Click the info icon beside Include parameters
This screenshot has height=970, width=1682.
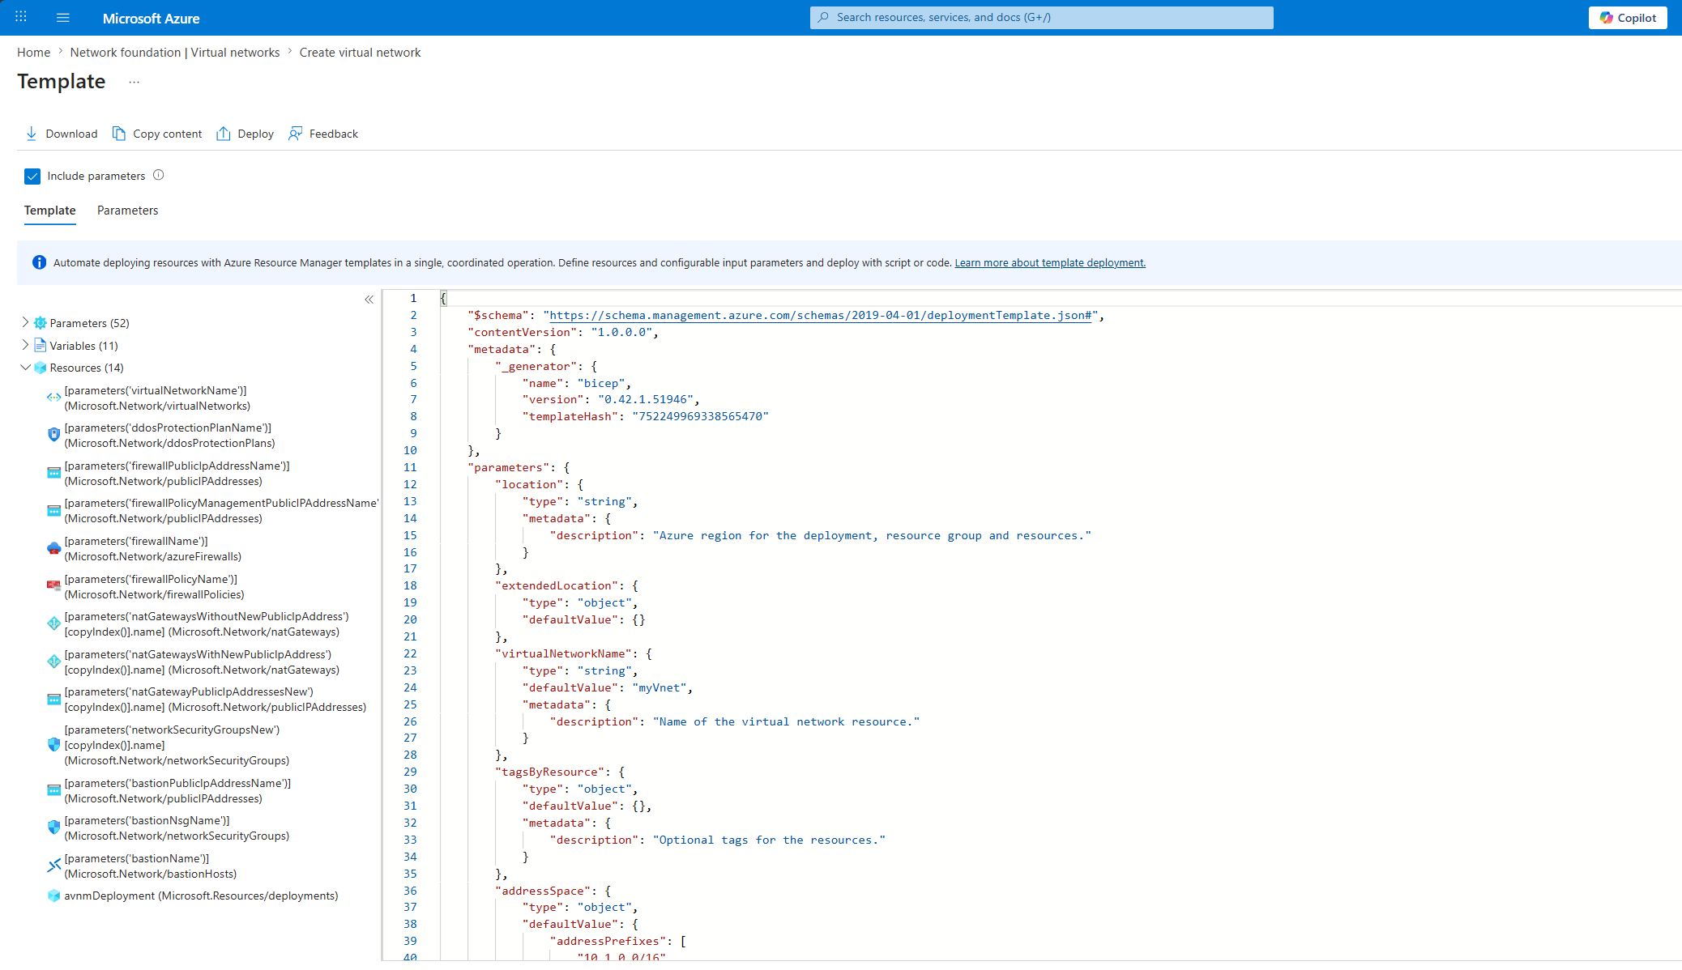[x=159, y=175]
